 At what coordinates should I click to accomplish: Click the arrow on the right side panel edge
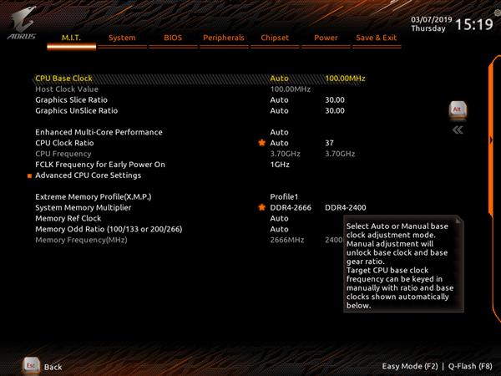[491, 140]
